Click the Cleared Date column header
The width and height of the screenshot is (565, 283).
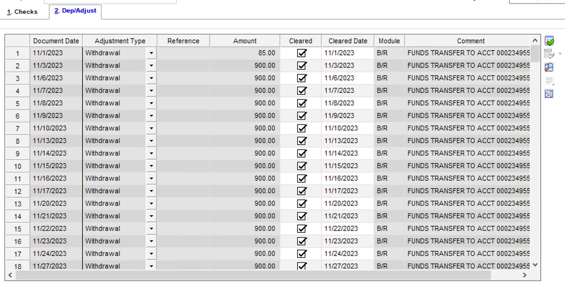(x=348, y=41)
